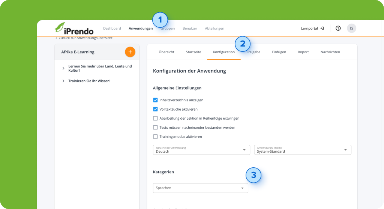This screenshot has height=209, width=384.
Task: Check Tests müssen nacheinander bestanden werden
Action: point(155,128)
